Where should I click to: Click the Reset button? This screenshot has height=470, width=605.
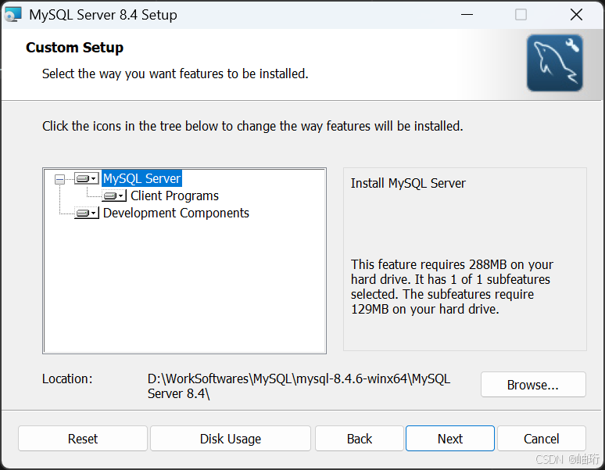point(83,439)
